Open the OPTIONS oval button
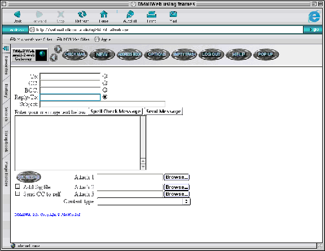Viewport: 325px width, 251px height. [157, 55]
